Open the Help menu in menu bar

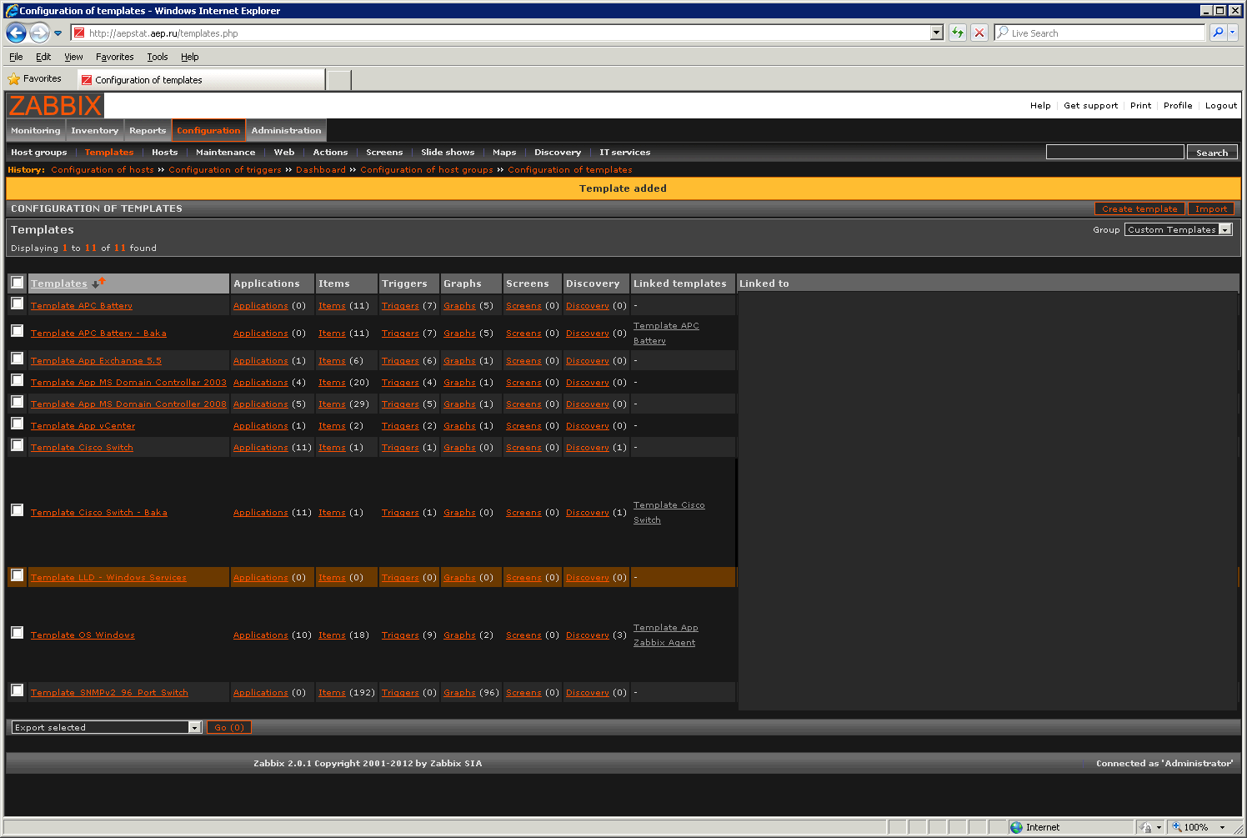[x=189, y=57]
